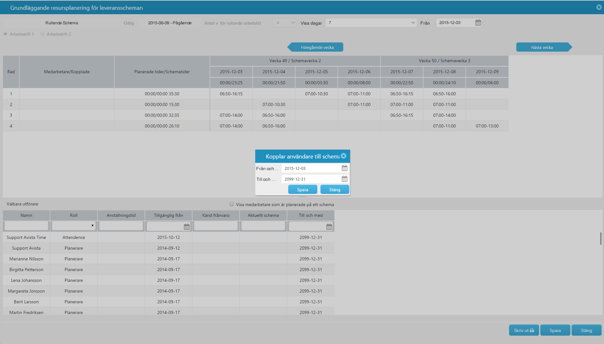Image resolution: width=604 pixels, height=344 pixels.
Task: Select Marianne Nilsson in the list
Action: (x=26, y=259)
